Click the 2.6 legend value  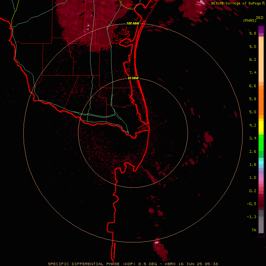253,152
